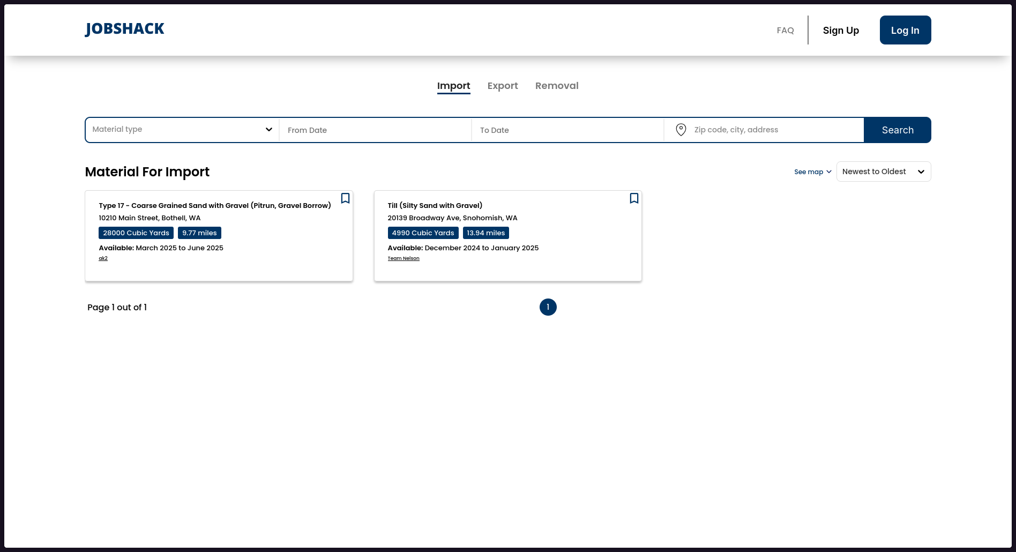
Task: Click the Log In button
Action: tap(905, 31)
